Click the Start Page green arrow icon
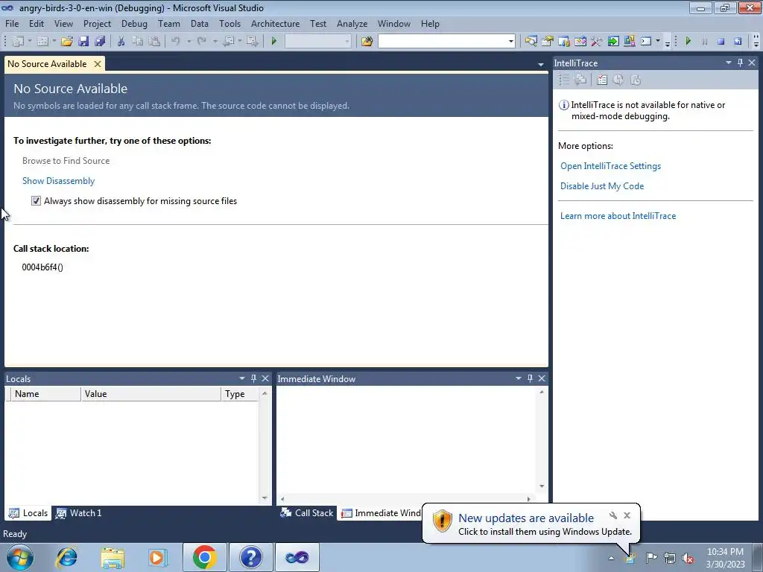 pyautogui.click(x=613, y=42)
